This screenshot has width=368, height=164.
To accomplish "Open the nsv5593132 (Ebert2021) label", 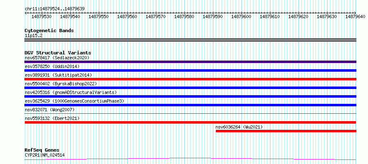I will [x=52, y=118].
